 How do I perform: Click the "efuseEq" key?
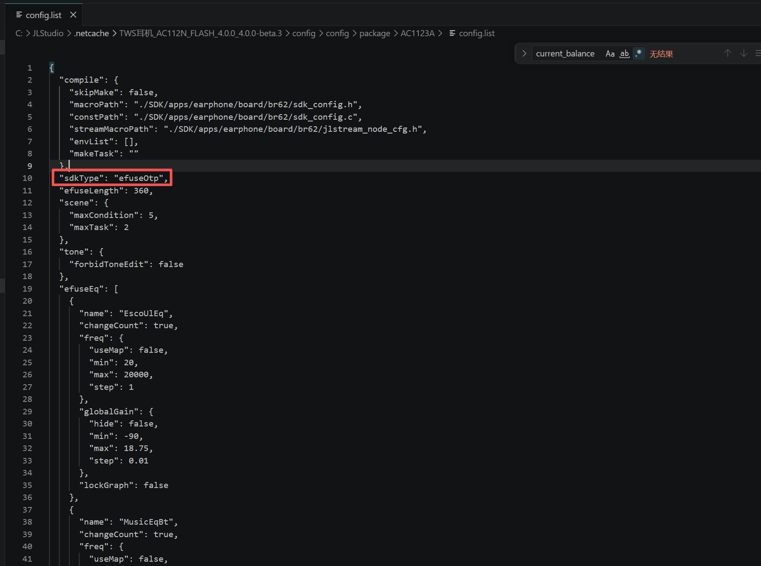click(x=81, y=289)
